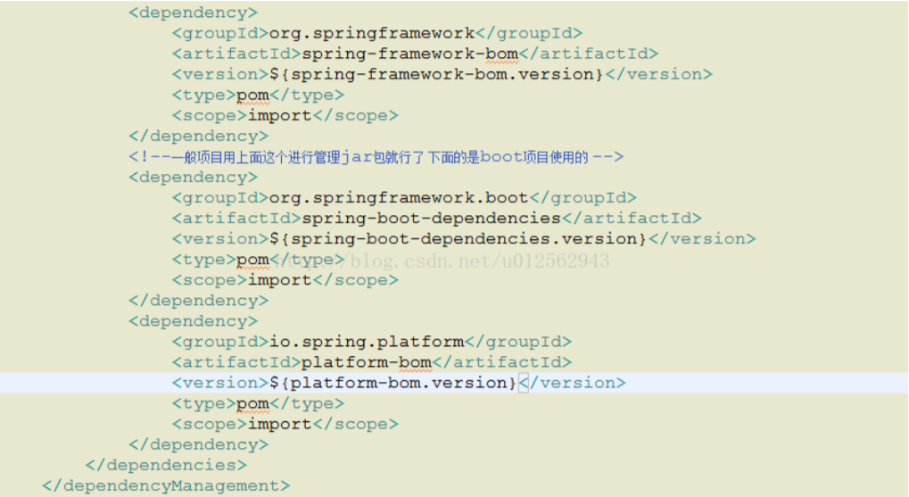Viewport: 909px width, 497px height.
Task: Click the groupId line org.springframework
Action: click(376, 33)
